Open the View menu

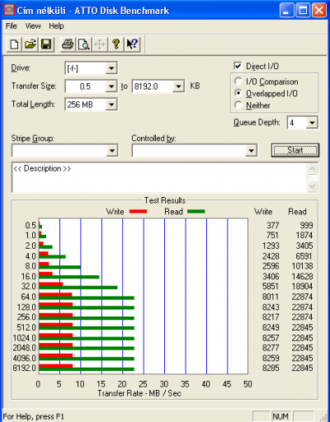click(33, 26)
